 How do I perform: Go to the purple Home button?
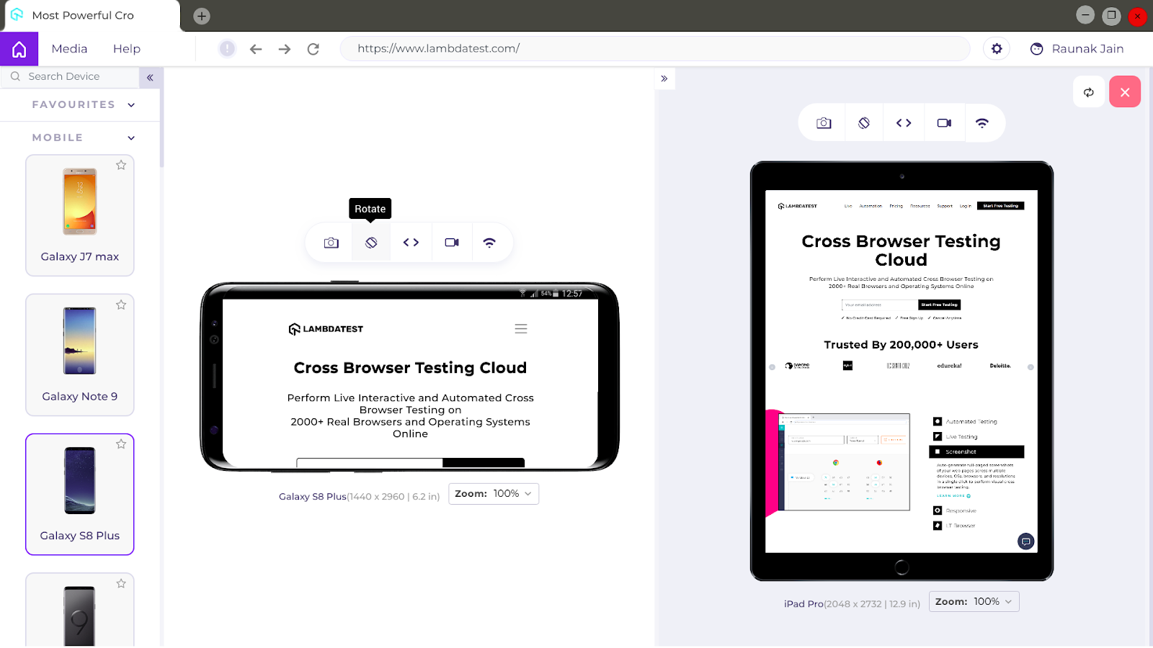[x=19, y=49]
